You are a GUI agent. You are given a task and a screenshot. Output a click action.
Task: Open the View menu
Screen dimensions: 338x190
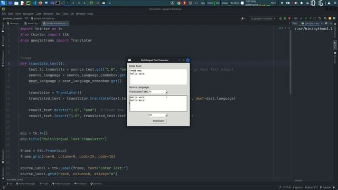18,14
